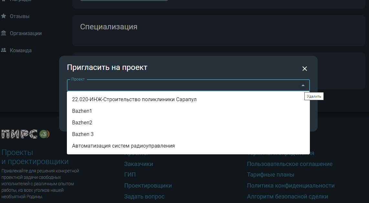Open Пользовательское соглашение link

coord(290,164)
